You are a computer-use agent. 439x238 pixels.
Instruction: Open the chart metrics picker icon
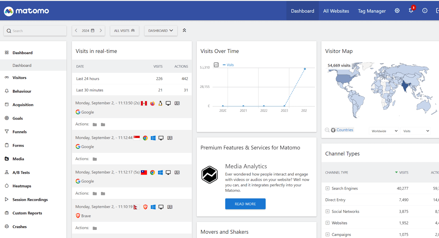216,65
